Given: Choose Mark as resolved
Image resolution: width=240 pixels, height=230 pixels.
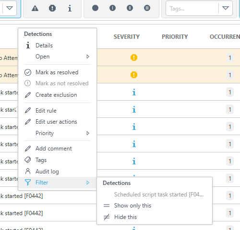Looking at the screenshot, I should 57,72.
